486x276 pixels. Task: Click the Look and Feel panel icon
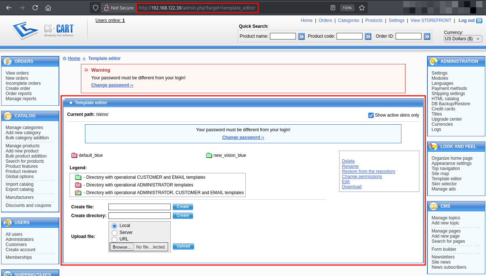coord(434,147)
